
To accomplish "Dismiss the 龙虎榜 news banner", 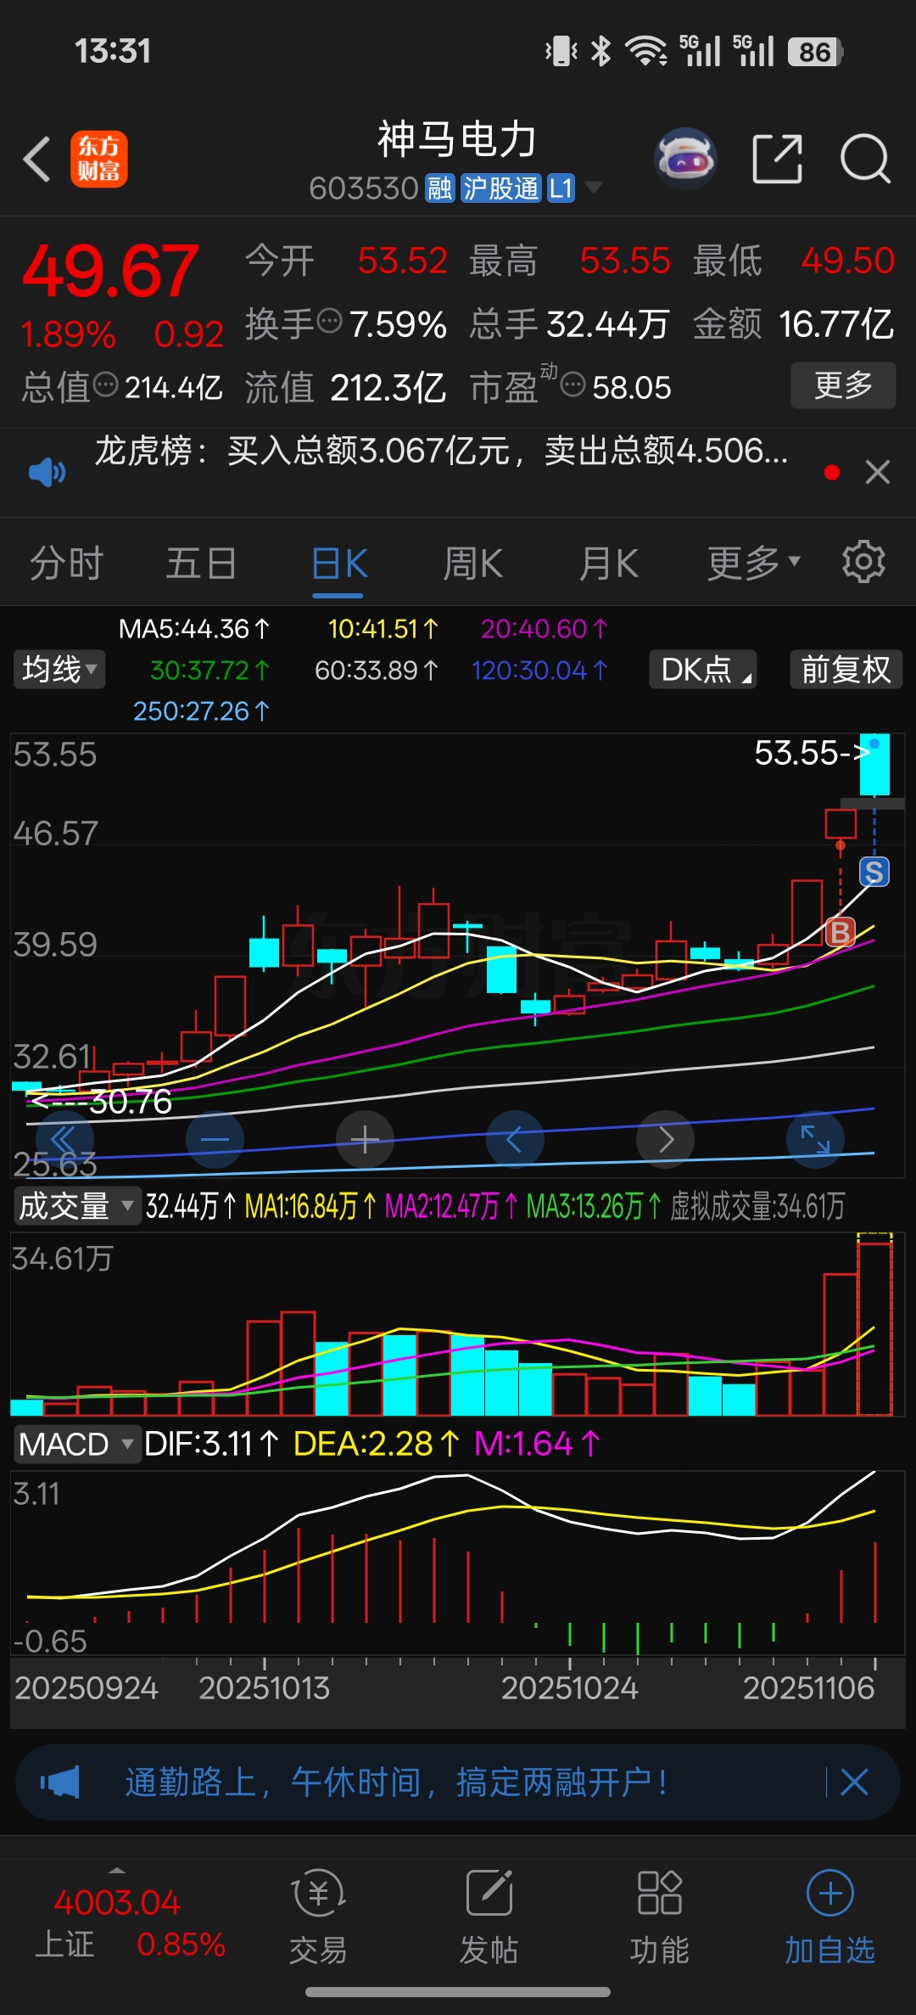I will pyautogui.click(x=878, y=472).
